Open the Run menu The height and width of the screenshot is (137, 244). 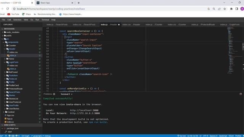[x=37, y=20]
